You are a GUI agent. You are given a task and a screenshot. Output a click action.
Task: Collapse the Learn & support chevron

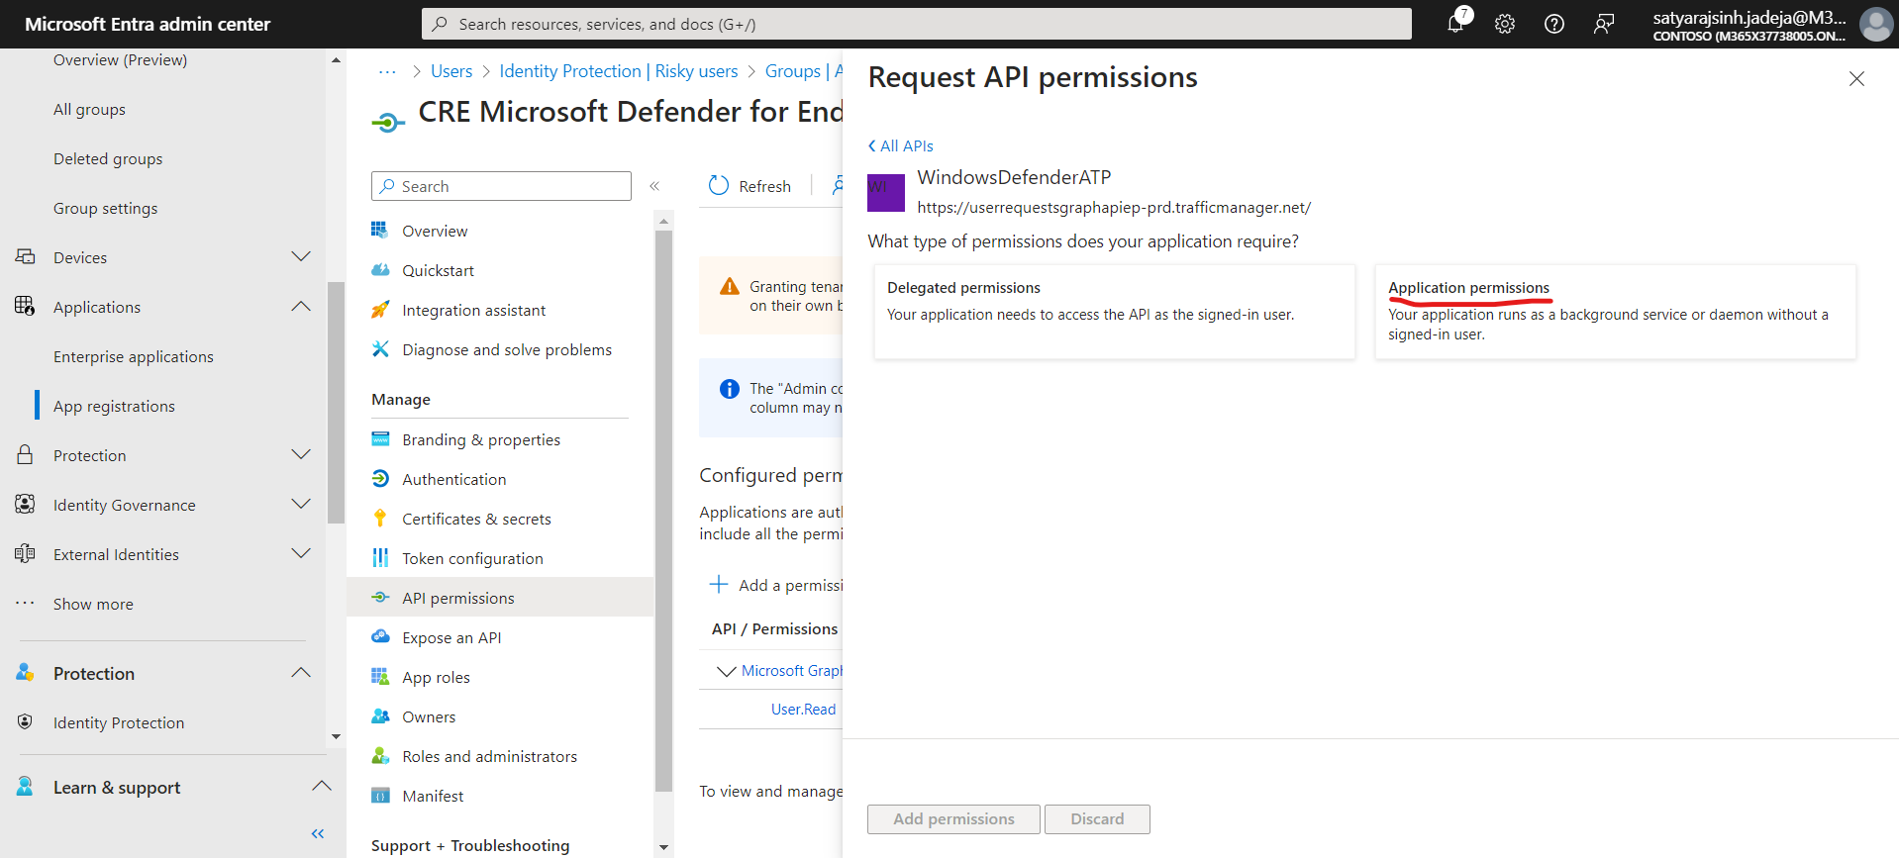[x=322, y=787]
